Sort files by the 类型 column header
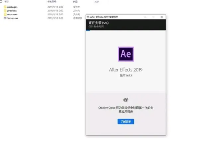The width and height of the screenshot is (219, 146). click(x=75, y=2)
